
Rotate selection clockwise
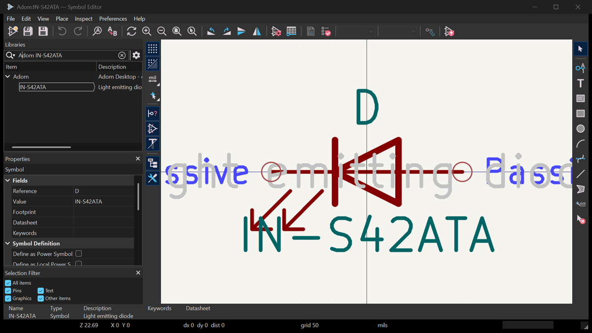pos(226,31)
